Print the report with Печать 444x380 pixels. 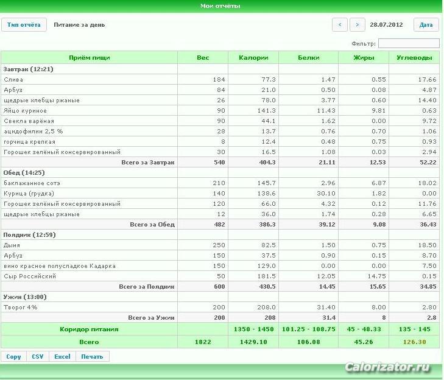click(92, 356)
